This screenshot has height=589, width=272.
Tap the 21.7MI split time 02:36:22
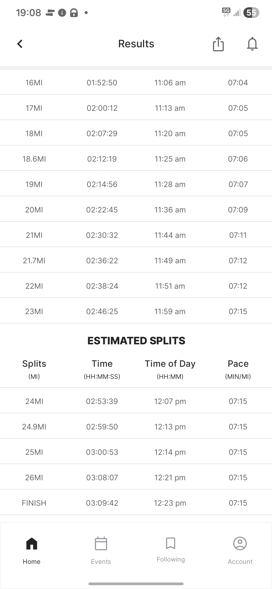(x=102, y=261)
